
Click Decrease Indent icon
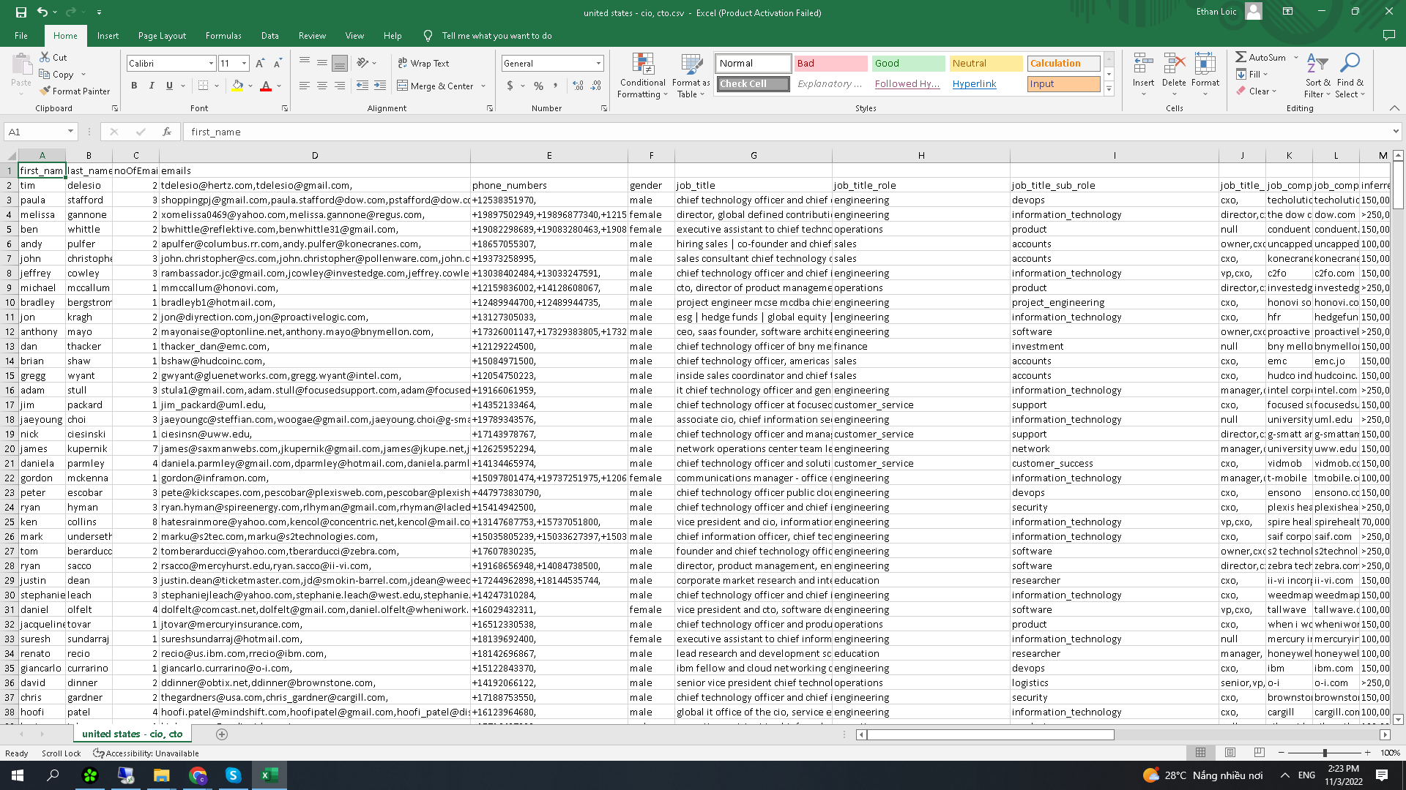[362, 86]
